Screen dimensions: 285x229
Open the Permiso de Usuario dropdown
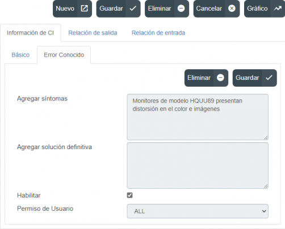pos(198,211)
